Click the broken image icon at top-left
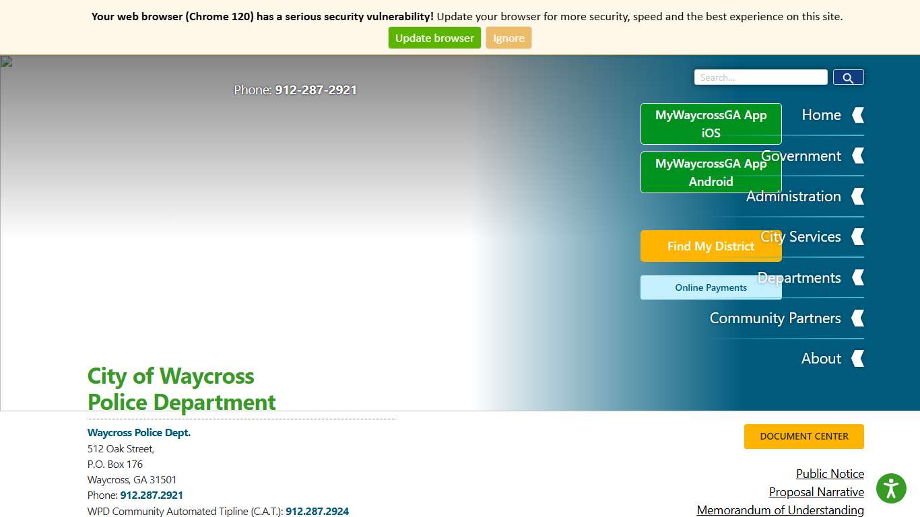The width and height of the screenshot is (920, 517). tap(7, 62)
